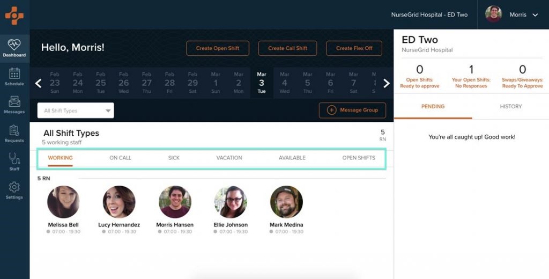Image resolution: width=549 pixels, height=279 pixels.
Task: Switch to the Sick tab
Action: click(174, 158)
